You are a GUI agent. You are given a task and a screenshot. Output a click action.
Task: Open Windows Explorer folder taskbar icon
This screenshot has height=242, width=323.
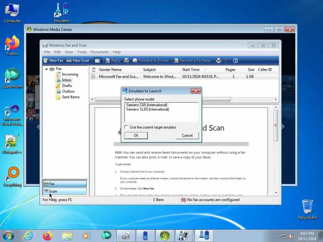[x=67, y=236]
